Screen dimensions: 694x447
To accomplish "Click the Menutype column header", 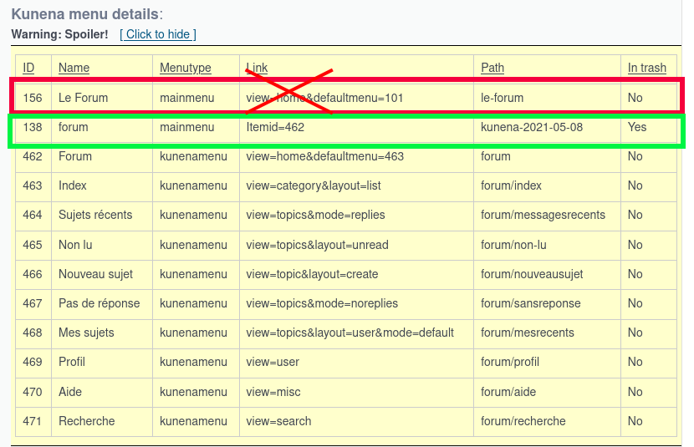I will point(186,68).
